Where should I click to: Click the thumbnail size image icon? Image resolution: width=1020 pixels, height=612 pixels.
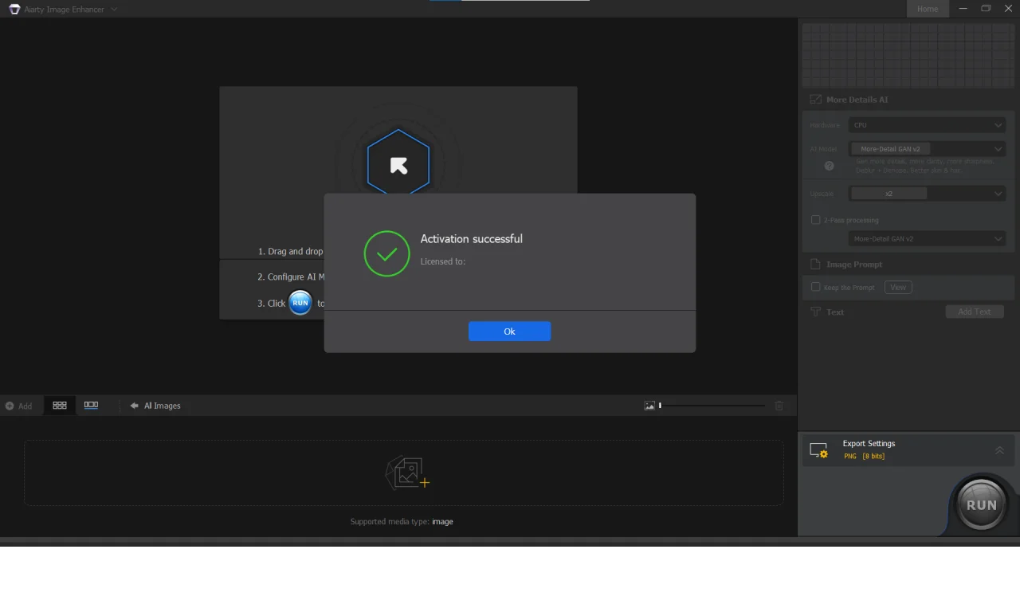[649, 406]
